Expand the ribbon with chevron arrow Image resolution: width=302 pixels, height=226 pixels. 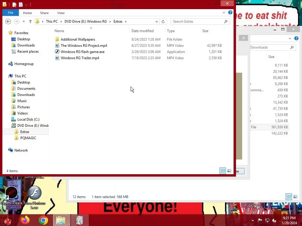(x=224, y=12)
